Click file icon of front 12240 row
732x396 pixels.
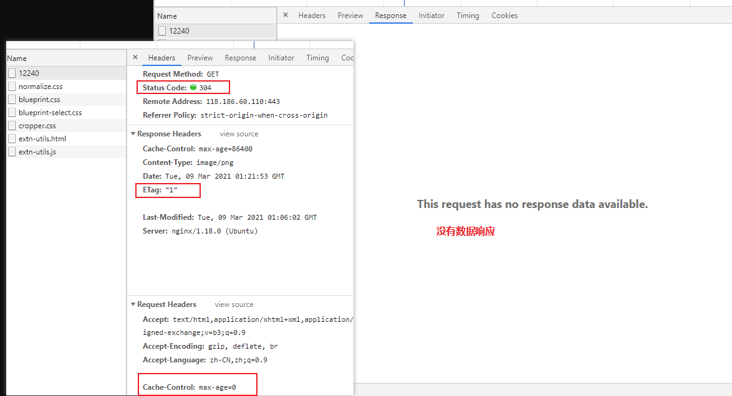click(x=12, y=73)
